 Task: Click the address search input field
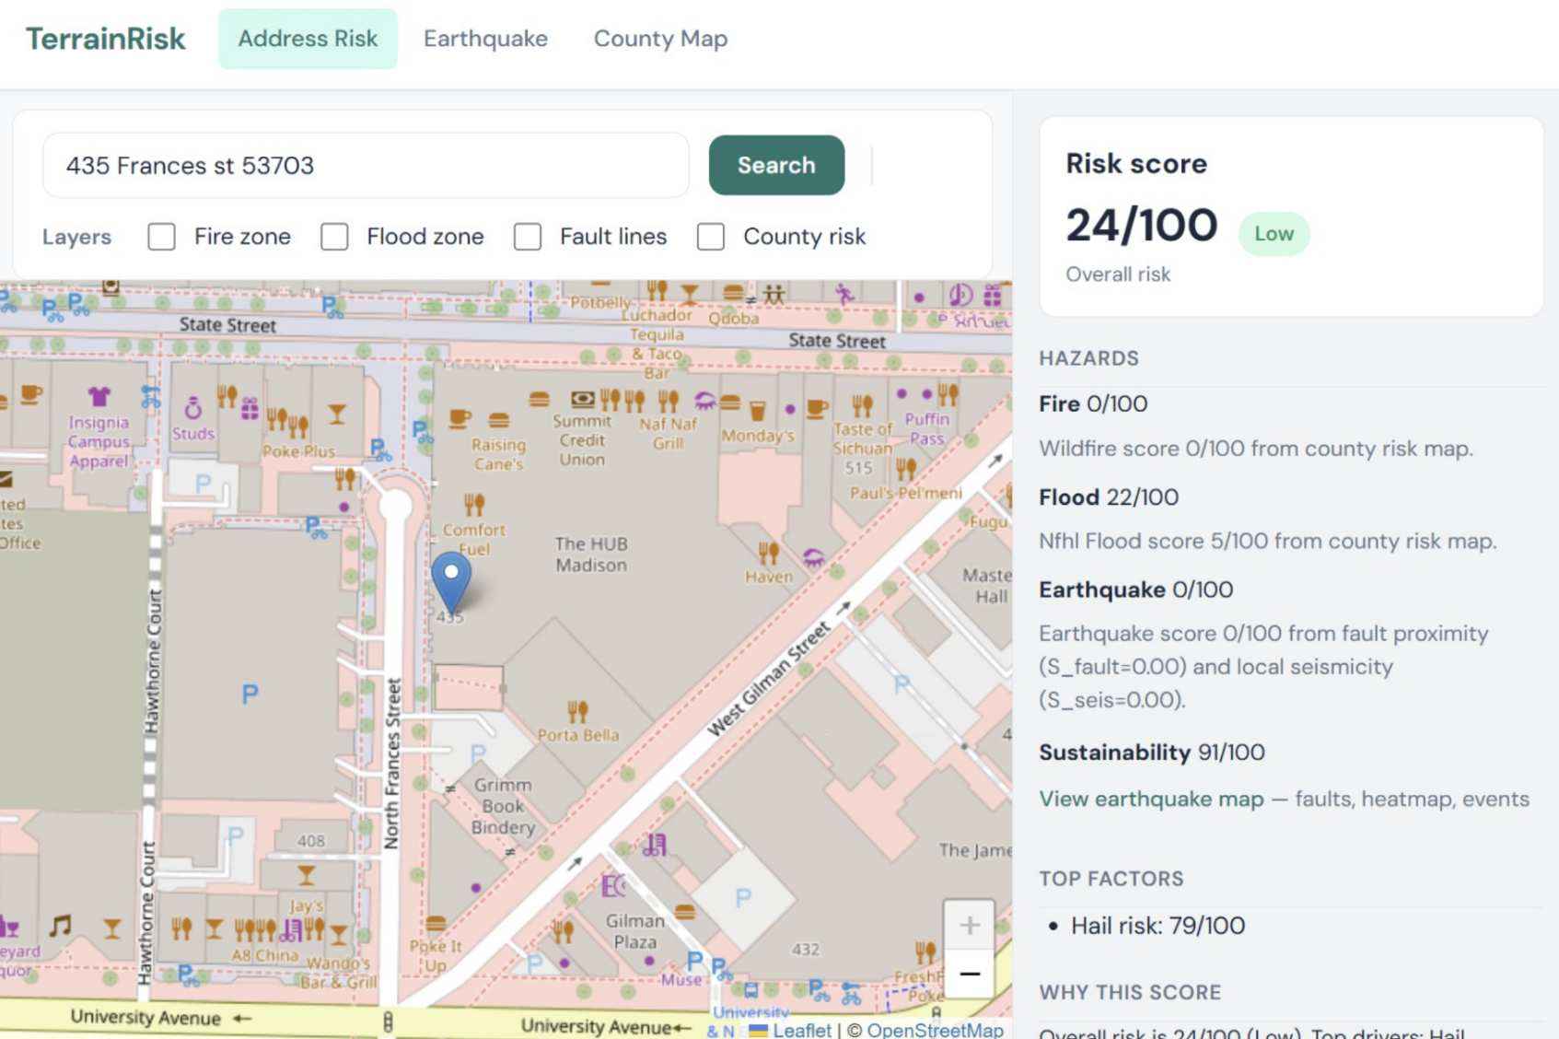point(366,165)
